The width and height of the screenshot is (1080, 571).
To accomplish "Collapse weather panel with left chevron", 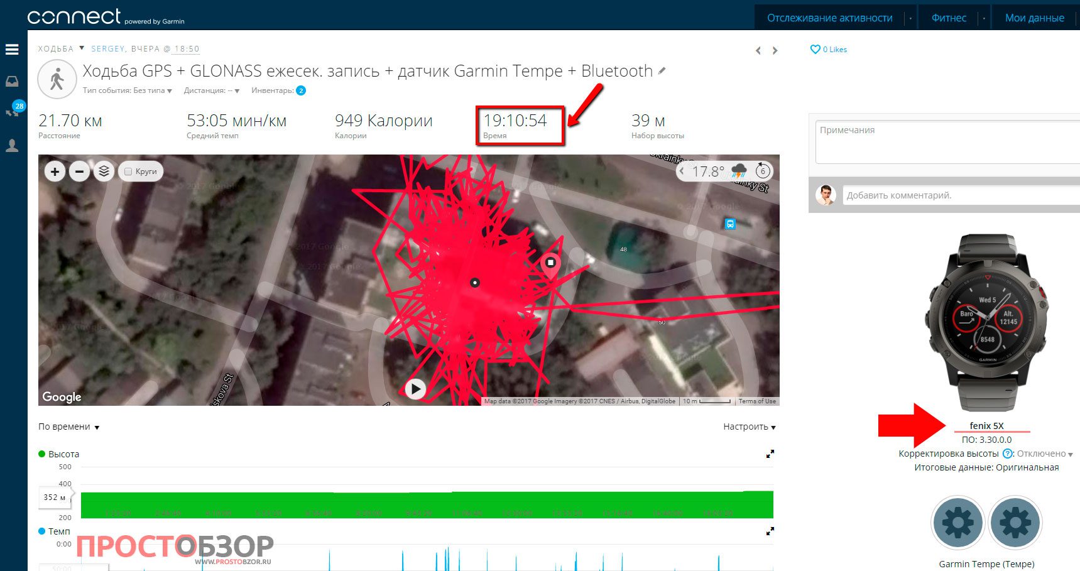I will 682,171.
